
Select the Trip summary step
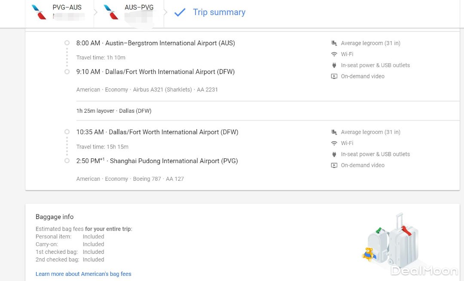tap(219, 12)
